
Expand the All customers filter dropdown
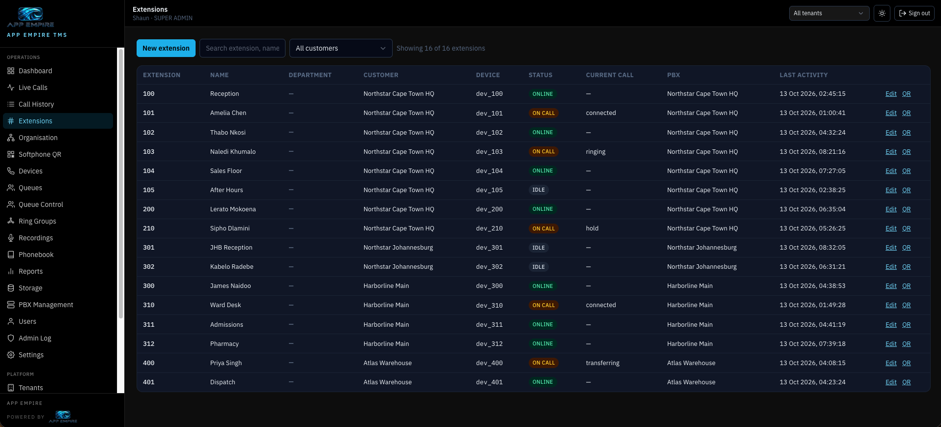click(341, 48)
